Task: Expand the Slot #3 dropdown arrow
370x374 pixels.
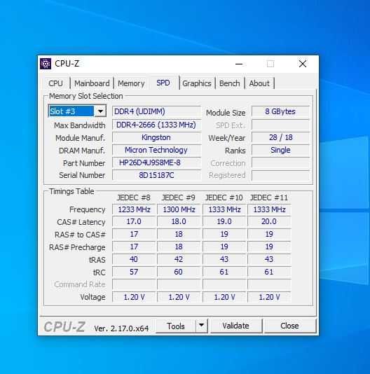Action: click(x=100, y=111)
